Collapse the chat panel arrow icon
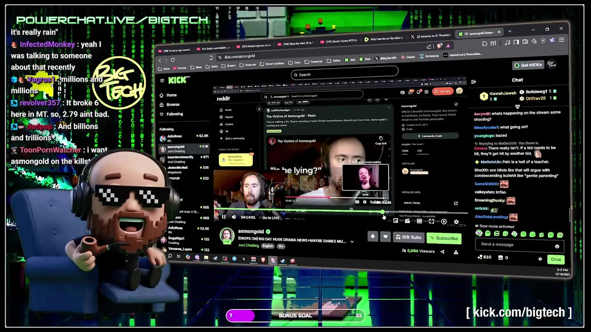 coord(473,82)
